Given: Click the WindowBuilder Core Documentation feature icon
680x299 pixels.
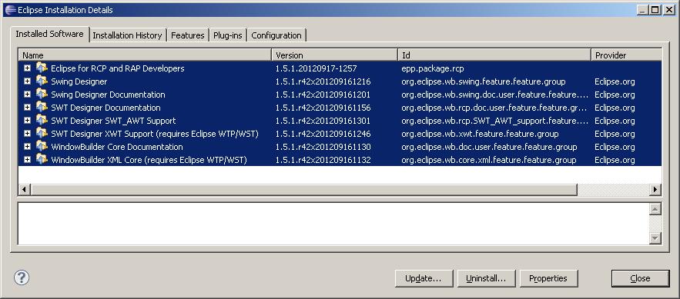Looking at the screenshot, I should (42, 147).
